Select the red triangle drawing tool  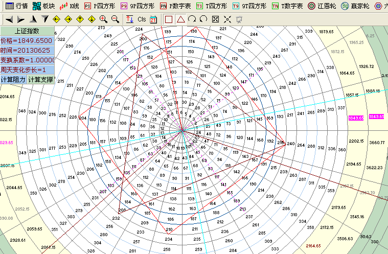(180, 19)
